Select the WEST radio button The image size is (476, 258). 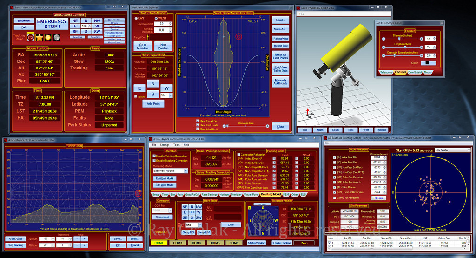point(156,18)
